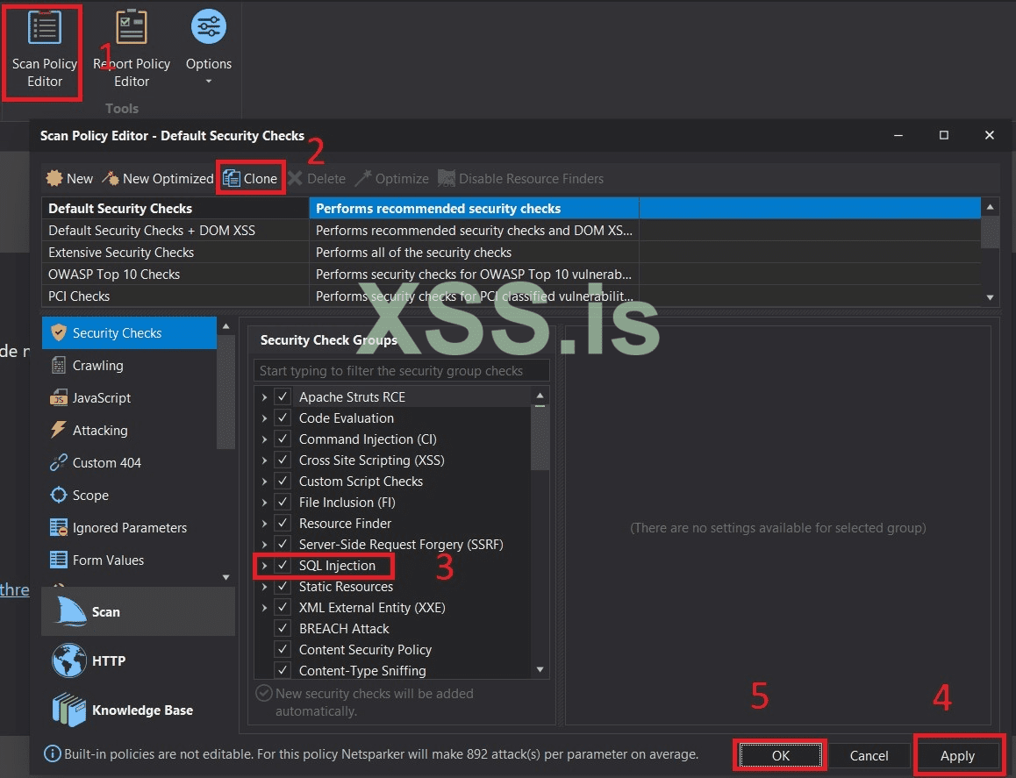The height and width of the screenshot is (778, 1016).
Task: Toggle the XML External Entity (XXE) checkbox
Action: [x=283, y=607]
